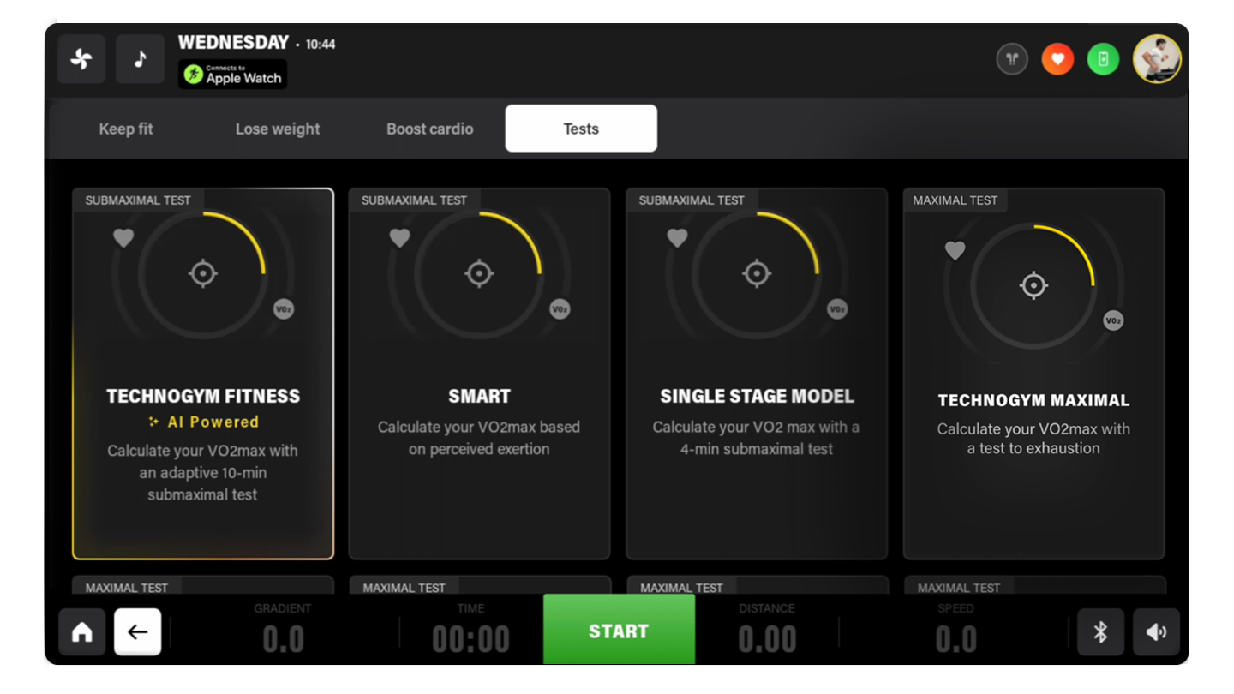Image resolution: width=1234 pixels, height=694 pixels.
Task: Click the 10:44 clock
Action: (320, 44)
